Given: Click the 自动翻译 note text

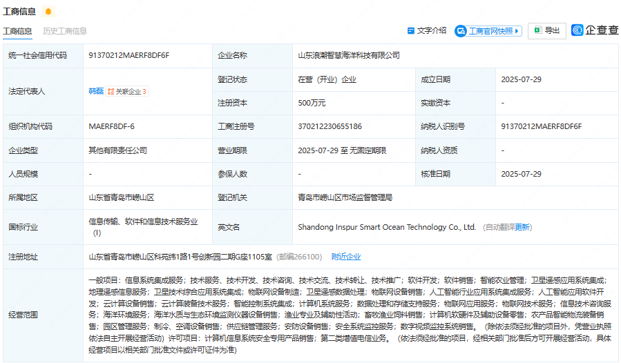Looking at the screenshot, I should coord(501,227).
